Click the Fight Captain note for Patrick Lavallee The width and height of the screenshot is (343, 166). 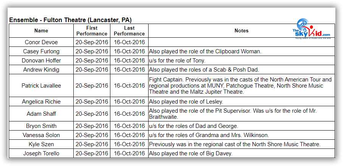[240, 86]
